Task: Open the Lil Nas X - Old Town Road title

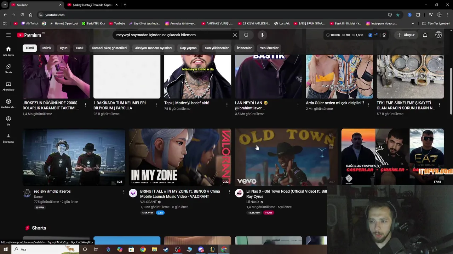Action: 287,194
